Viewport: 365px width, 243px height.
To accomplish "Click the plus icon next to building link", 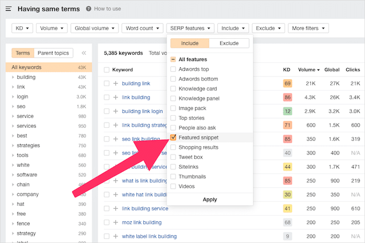I will pos(116,83).
